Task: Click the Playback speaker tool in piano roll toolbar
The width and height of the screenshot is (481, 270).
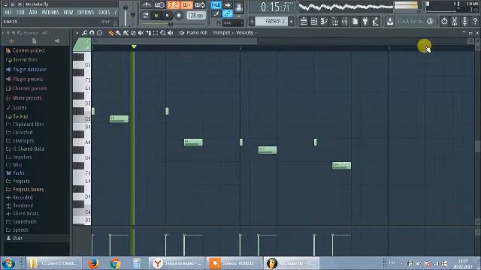Action: [171, 33]
